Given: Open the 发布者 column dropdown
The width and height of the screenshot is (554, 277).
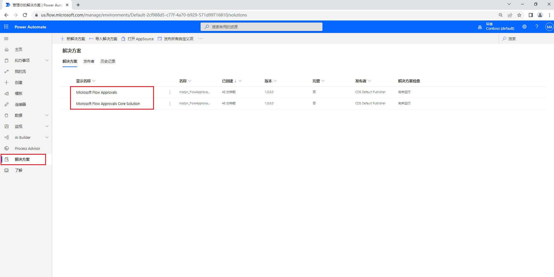Looking at the screenshot, I should tap(369, 81).
